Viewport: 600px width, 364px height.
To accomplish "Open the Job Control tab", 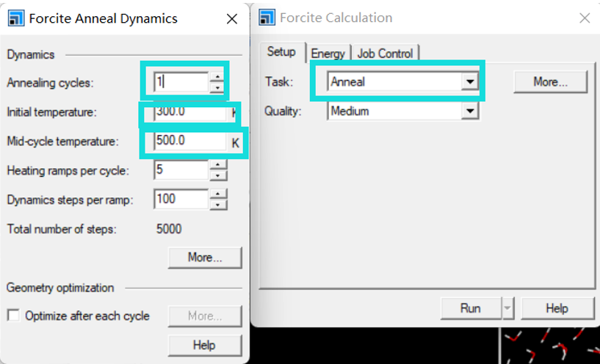I will pyautogui.click(x=385, y=54).
